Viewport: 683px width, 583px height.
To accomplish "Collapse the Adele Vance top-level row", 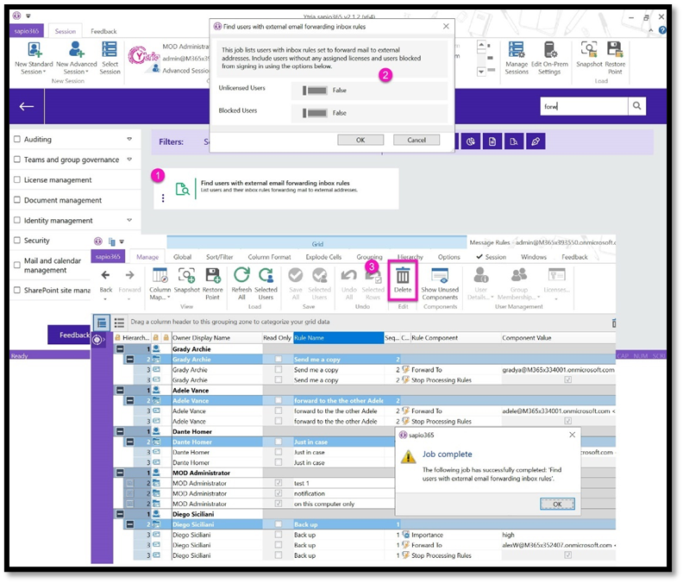I will coord(119,391).
